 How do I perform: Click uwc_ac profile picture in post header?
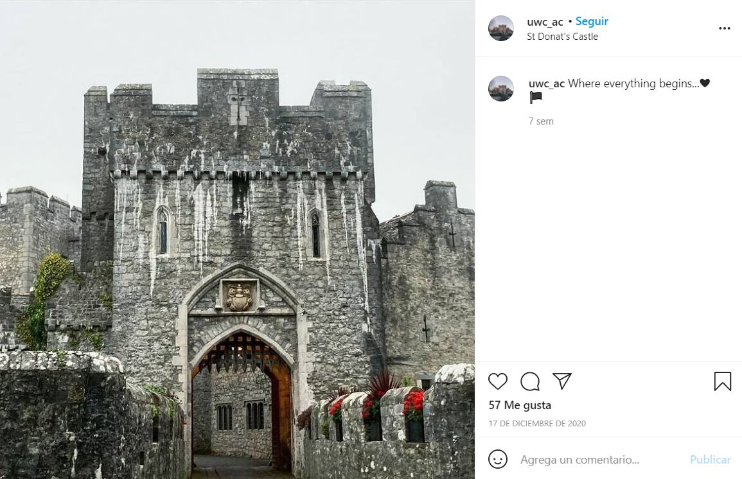coord(501,28)
